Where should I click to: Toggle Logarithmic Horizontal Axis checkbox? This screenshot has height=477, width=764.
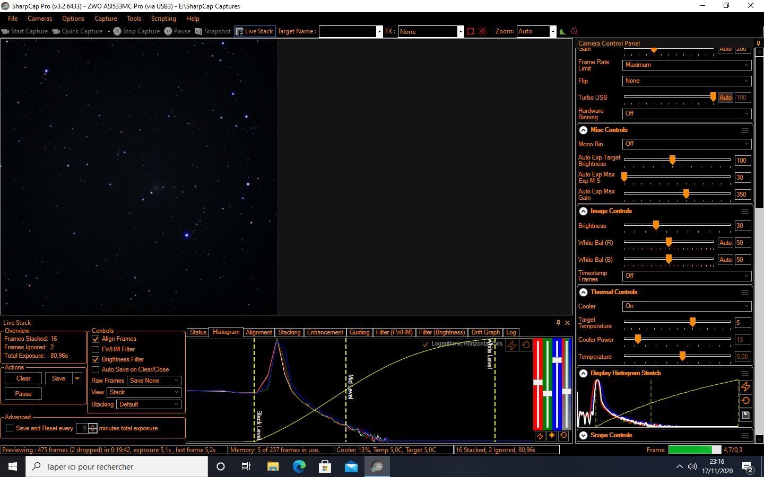coord(426,344)
